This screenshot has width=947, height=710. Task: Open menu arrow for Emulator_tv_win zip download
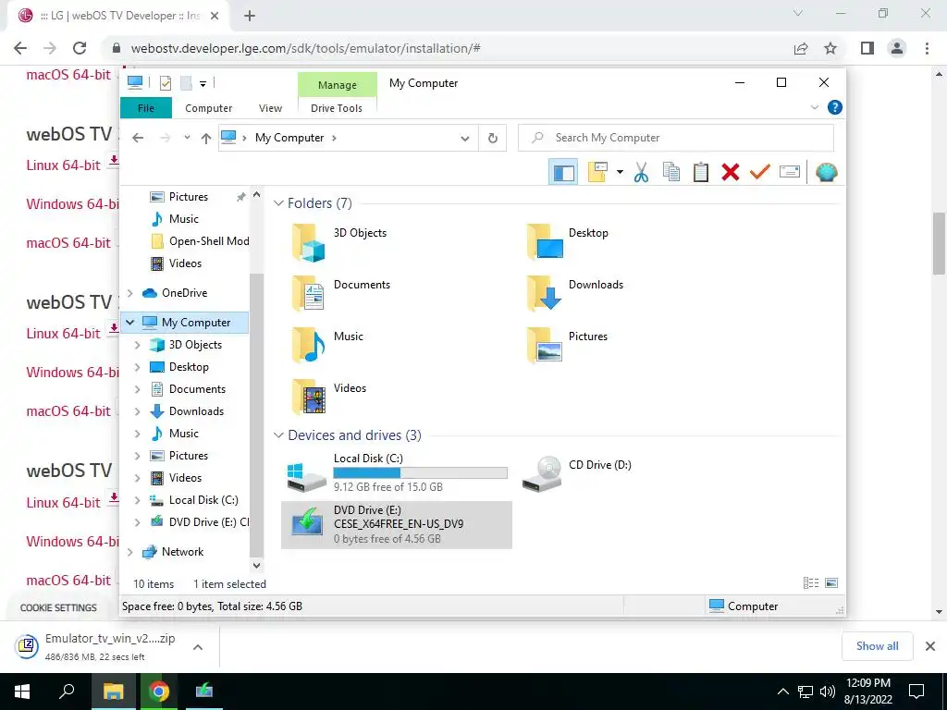(x=198, y=647)
